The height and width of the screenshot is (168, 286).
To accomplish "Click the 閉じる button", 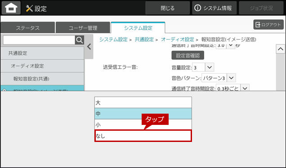I will click(x=167, y=8).
